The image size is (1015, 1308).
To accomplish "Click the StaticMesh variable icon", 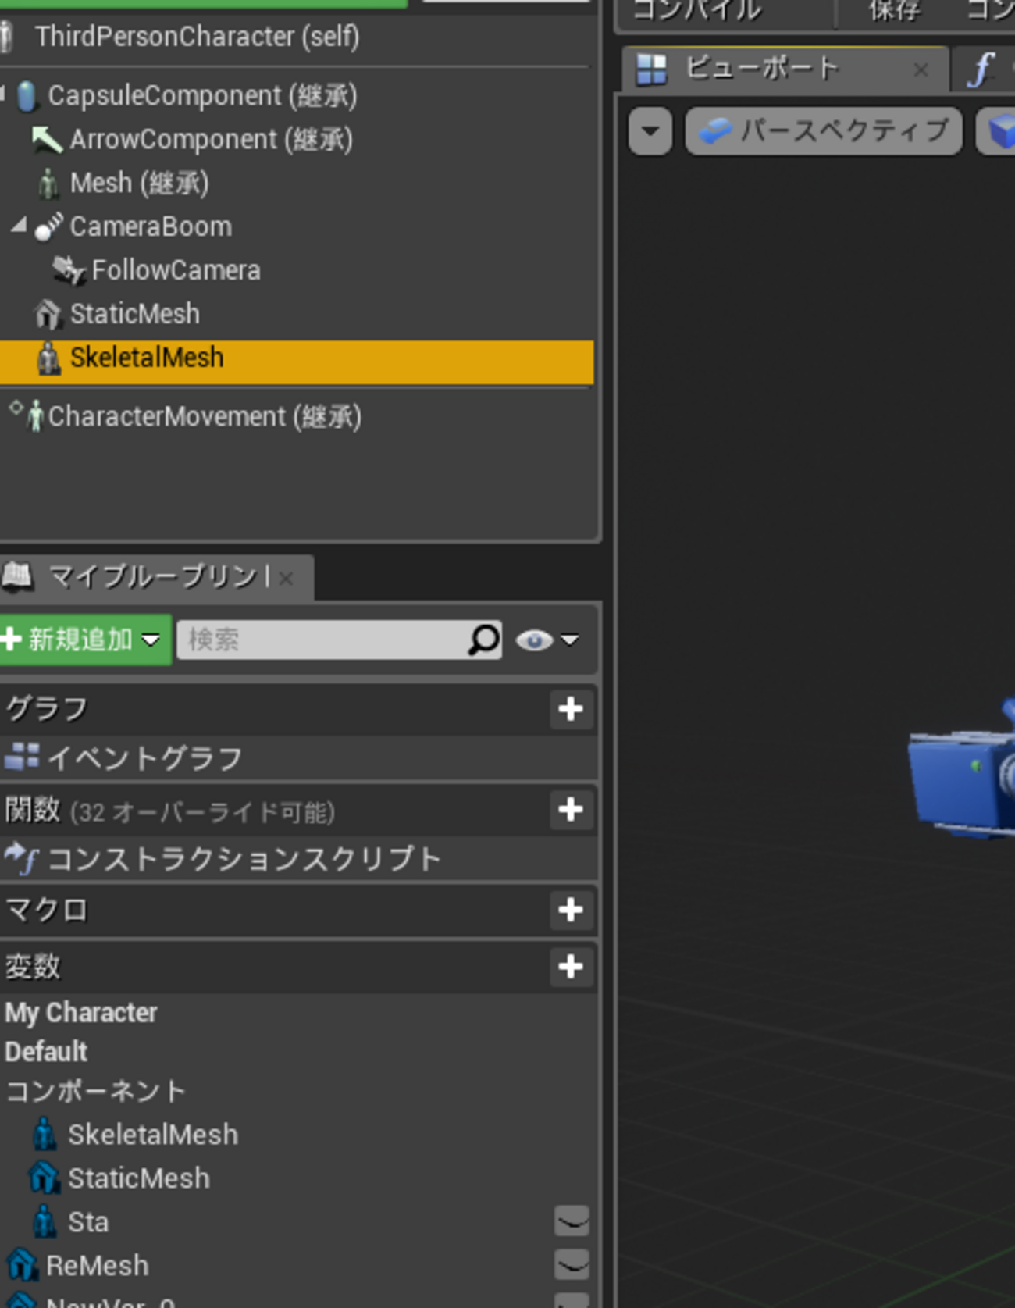I will (x=45, y=1178).
